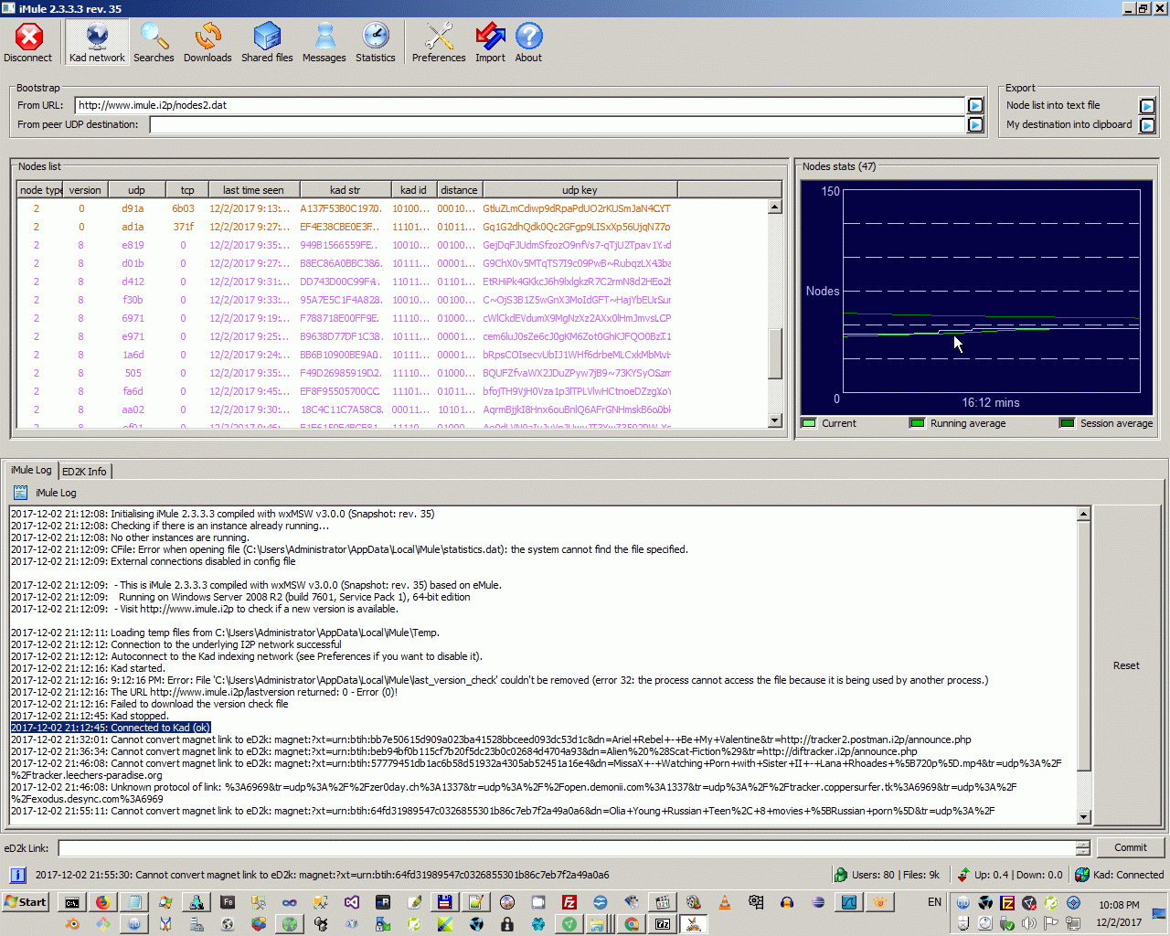Sort nodes by the tcp column
This screenshot has width=1170, height=936.
(187, 190)
